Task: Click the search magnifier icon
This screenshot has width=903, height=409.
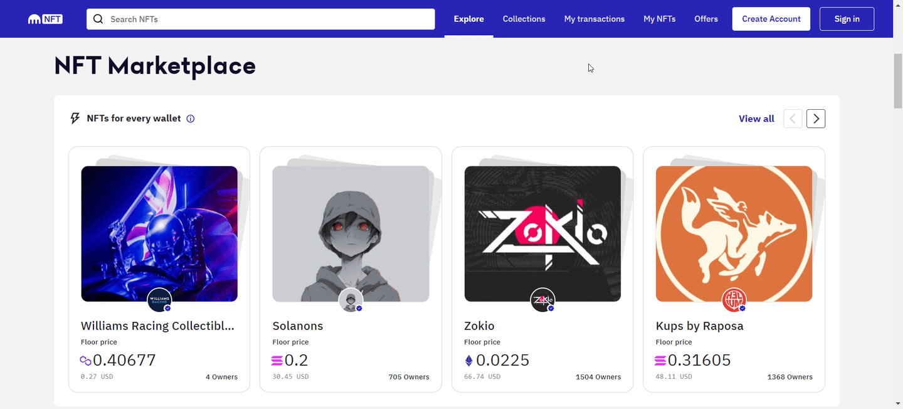Action: click(x=98, y=19)
